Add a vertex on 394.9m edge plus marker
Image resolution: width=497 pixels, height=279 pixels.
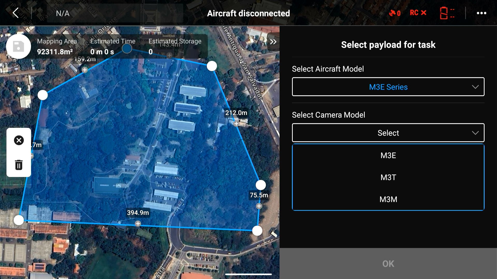[x=138, y=223]
